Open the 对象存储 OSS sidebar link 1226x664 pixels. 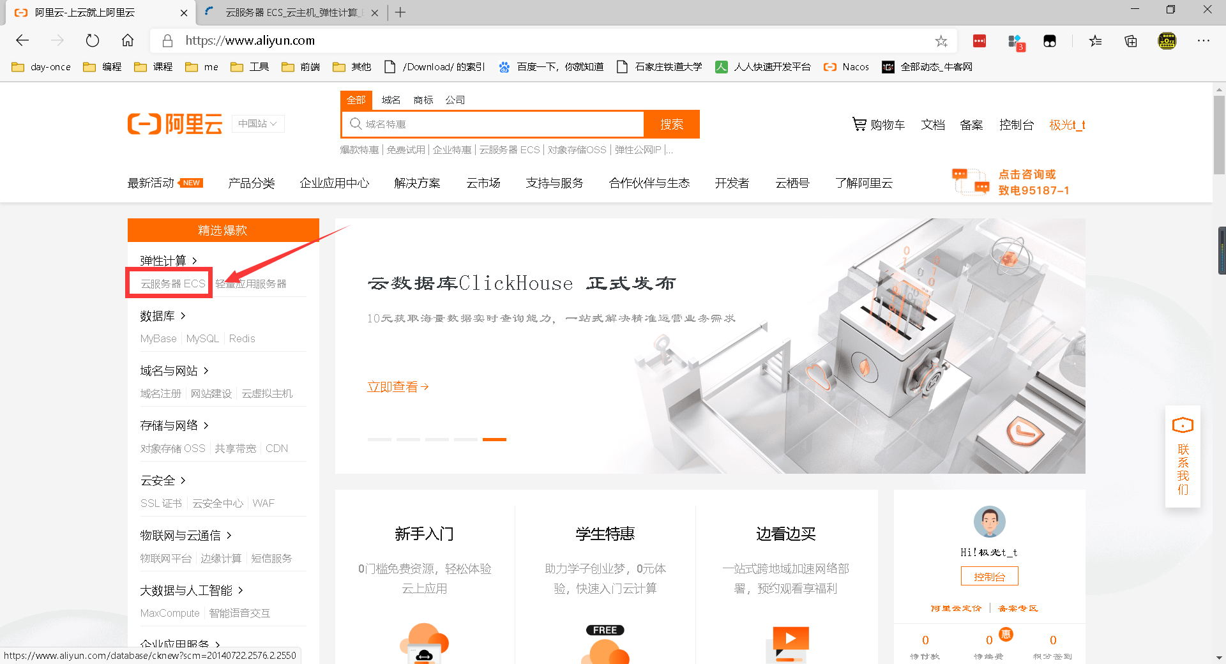[172, 448]
